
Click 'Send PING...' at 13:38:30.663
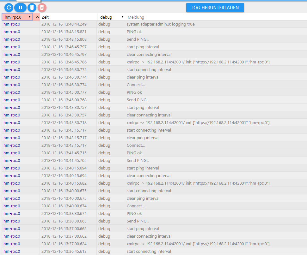coord(138,221)
